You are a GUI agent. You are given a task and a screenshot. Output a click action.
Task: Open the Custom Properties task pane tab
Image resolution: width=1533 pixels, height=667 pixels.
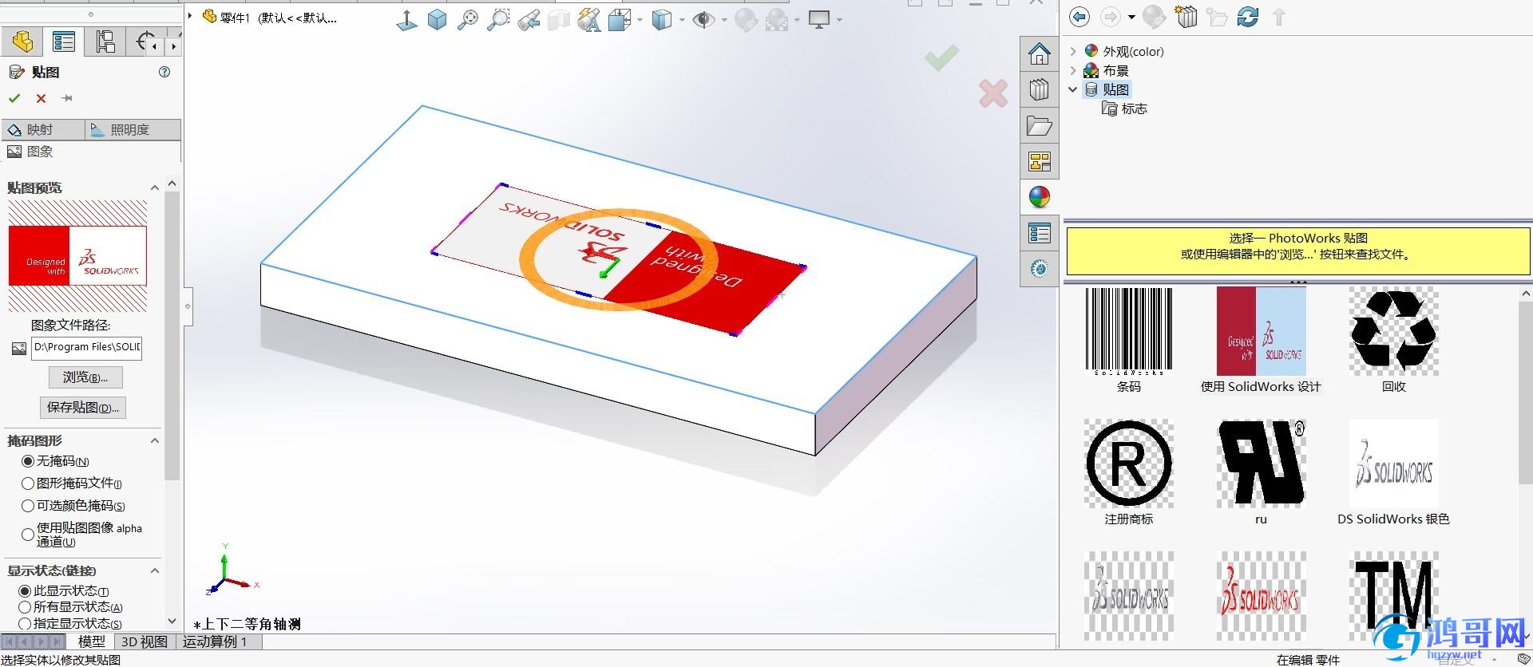point(1039,233)
